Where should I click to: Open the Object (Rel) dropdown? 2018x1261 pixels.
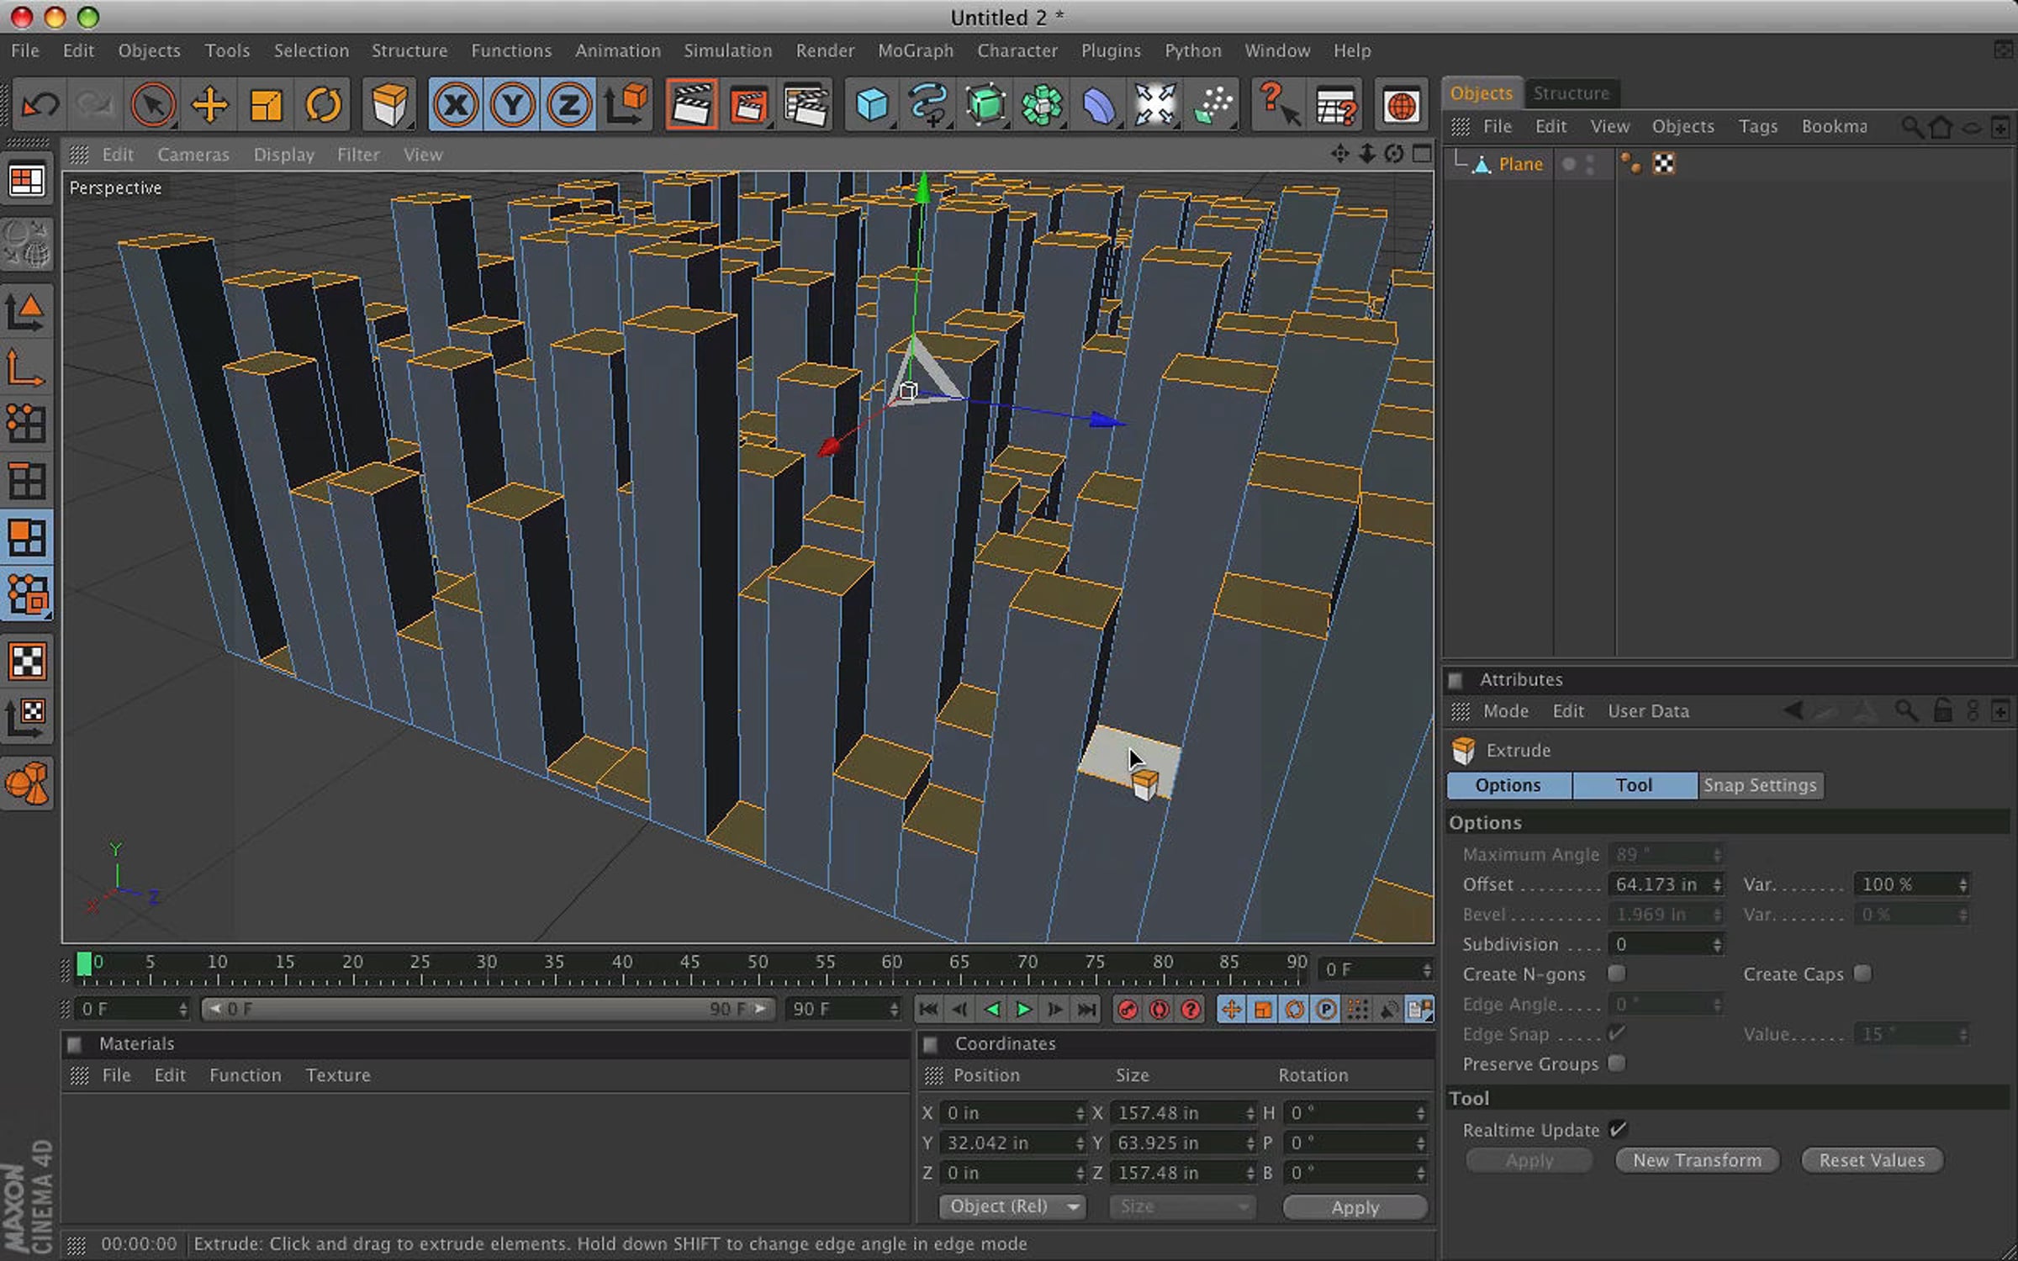pyautogui.click(x=1012, y=1206)
